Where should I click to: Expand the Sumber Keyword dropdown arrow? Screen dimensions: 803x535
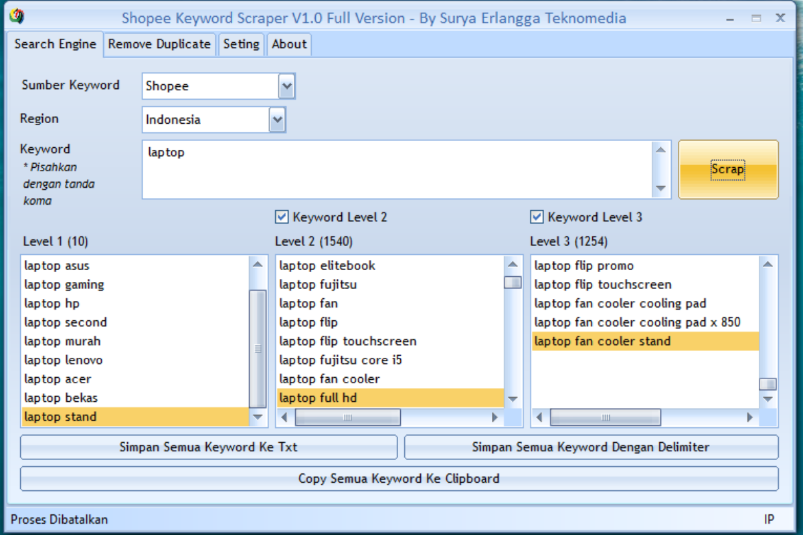(x=286, y=86)
